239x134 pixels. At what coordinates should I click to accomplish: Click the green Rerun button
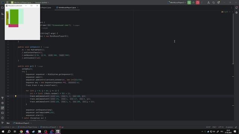pyautogui.click(x=189, y=3)
